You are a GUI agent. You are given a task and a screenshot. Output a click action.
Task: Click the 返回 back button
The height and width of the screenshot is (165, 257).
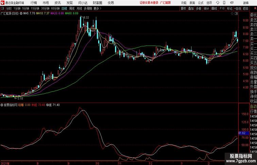tap(245, 8)
